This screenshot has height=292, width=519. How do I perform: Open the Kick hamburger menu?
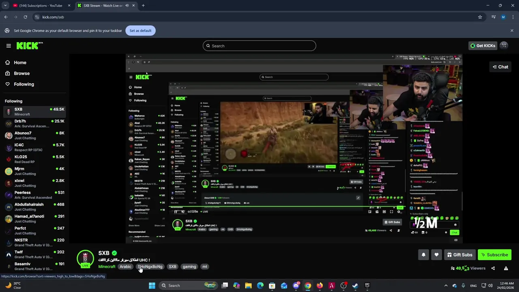pyautogui.click(x=9, y=46)
